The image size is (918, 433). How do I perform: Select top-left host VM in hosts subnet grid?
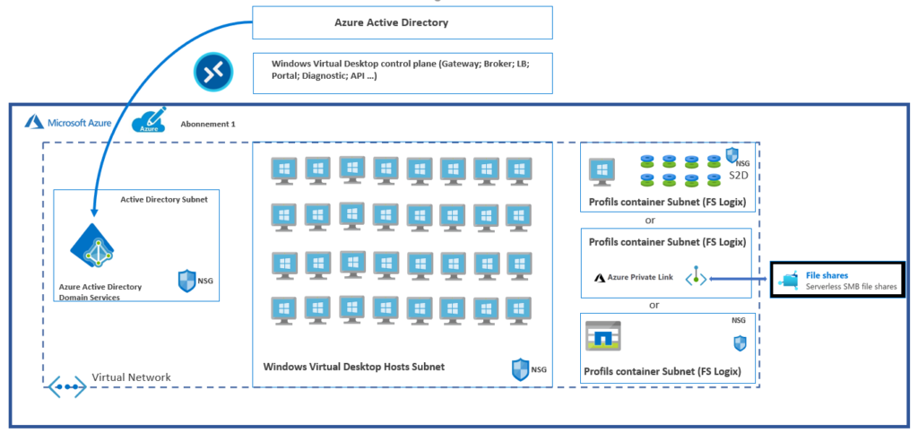[284, 171]
